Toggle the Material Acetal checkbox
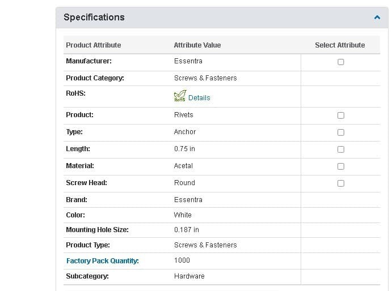 (341, 166)
